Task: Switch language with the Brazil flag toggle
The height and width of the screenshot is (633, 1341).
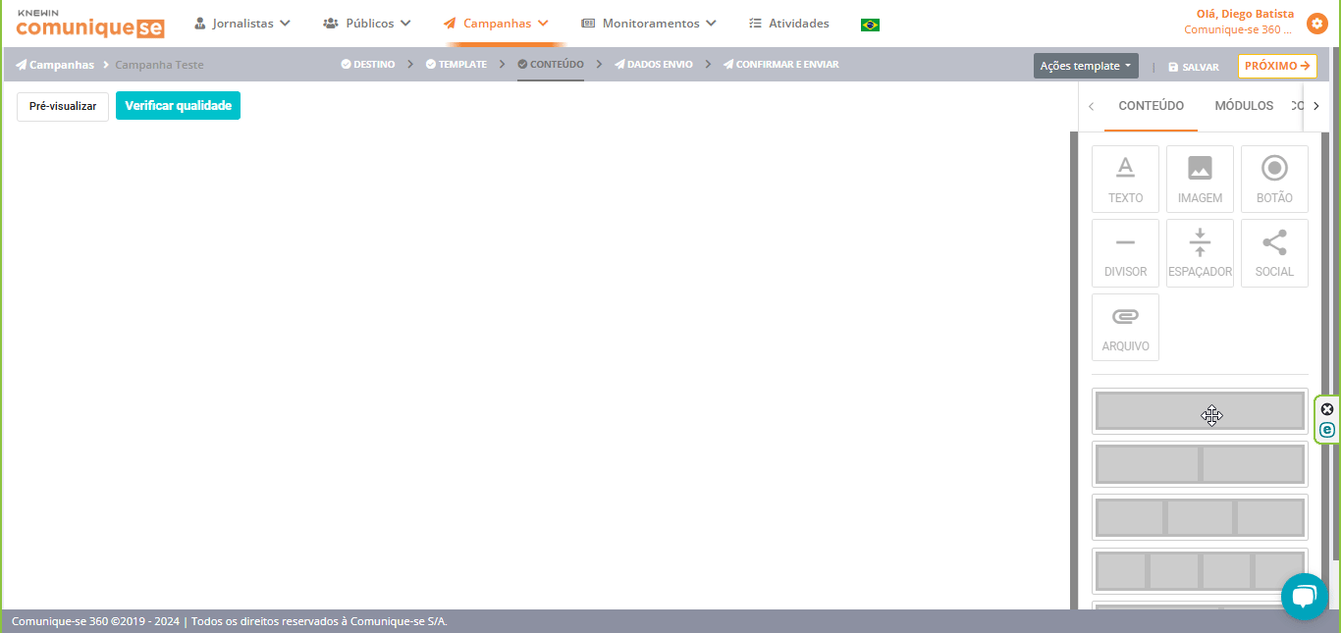Action: point(870,24)
